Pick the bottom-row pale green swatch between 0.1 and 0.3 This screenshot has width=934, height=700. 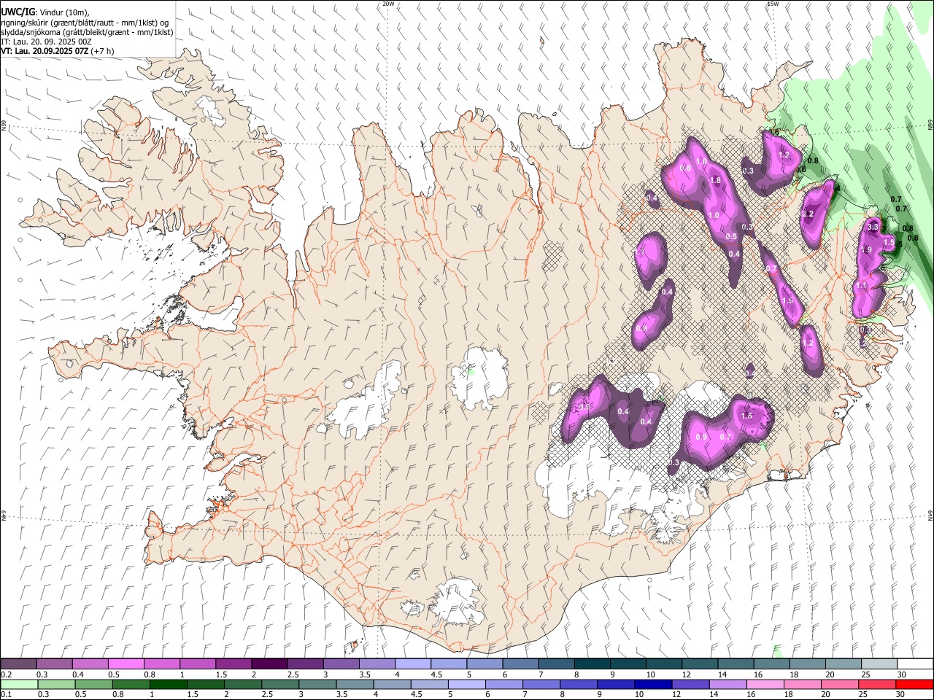[x=19, y=685]
